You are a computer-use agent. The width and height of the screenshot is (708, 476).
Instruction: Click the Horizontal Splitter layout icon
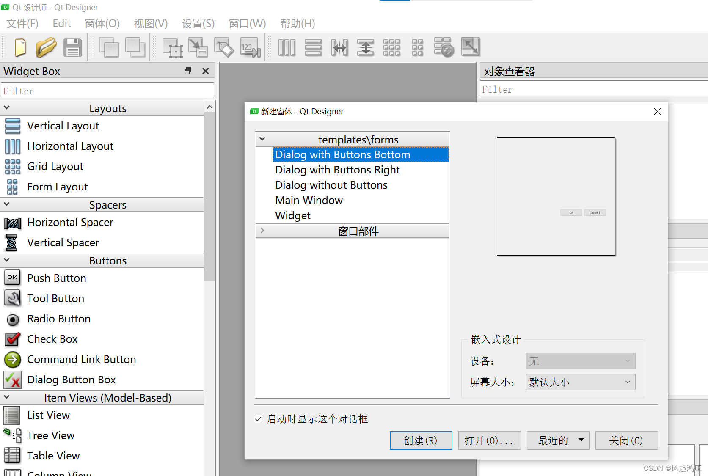[x=339, y=47]
